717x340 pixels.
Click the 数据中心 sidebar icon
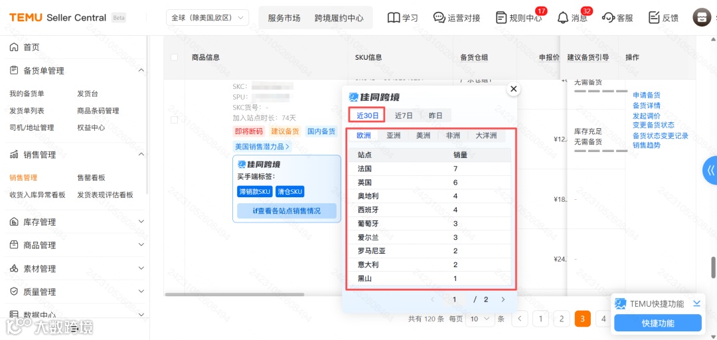point(14,315)
